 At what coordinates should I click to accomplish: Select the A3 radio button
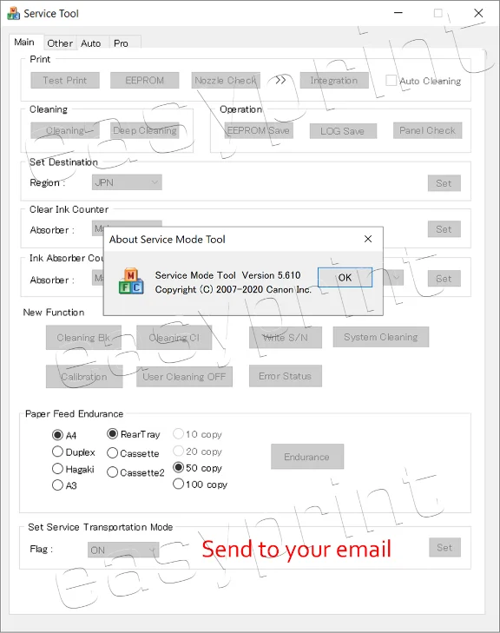(57, 485)
